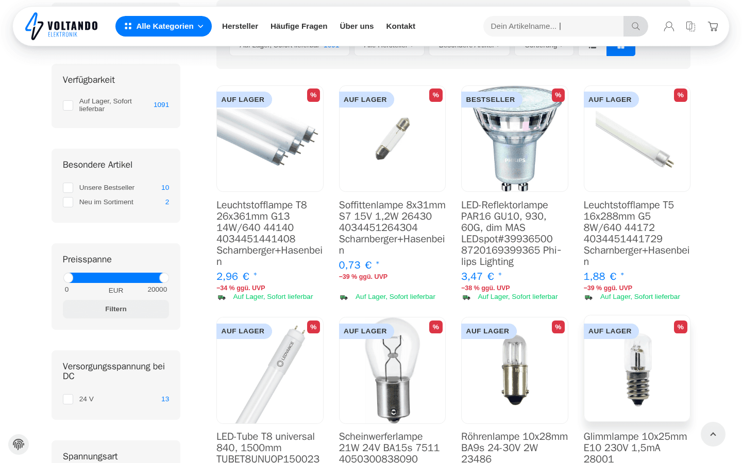Open the 'Leuchtstofflampe T5 16x288mm' product title
The height and width of the screenshot is (463, 742).
click(636, 233)
